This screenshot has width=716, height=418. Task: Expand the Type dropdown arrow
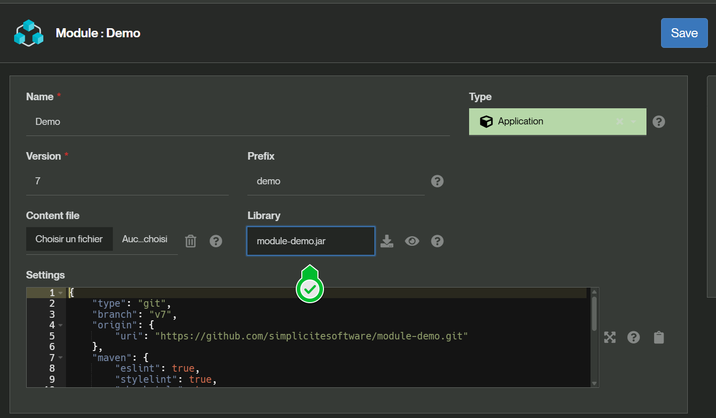pyautogui.click(x=633, y=122)
